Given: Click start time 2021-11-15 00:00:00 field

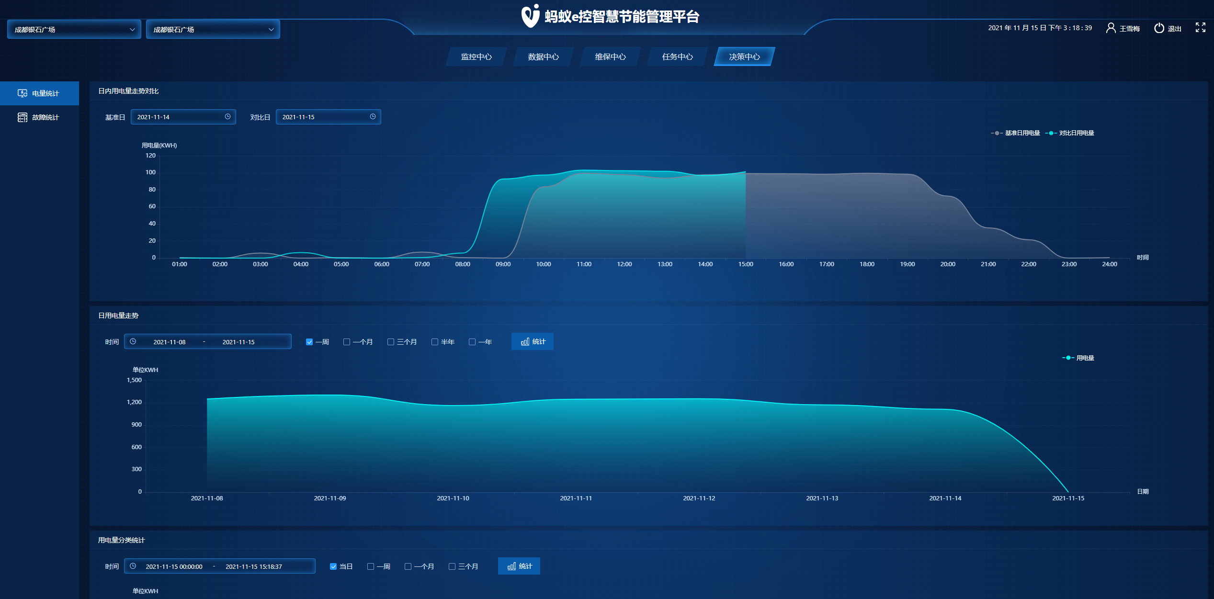Looking at the screenshot, I should pyautogui.click(x=174, y=566).
